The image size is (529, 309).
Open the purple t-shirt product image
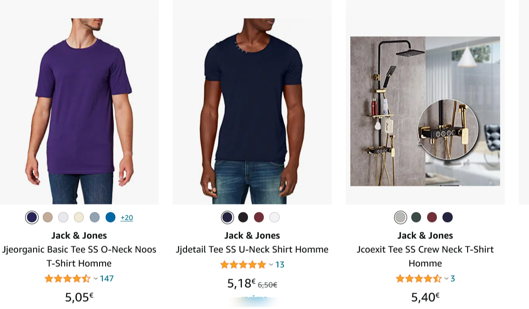click(x=79, y=102)
